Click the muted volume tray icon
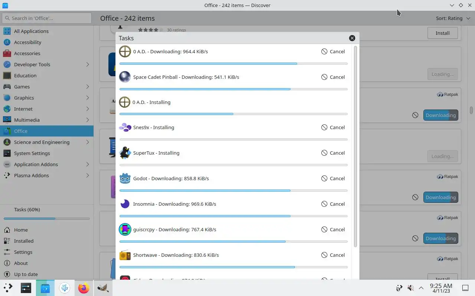The height and width of the screenshot is (296, 475). click(410, 288)
